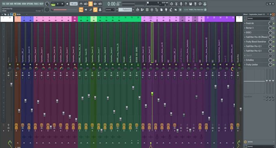This screenshot has height=148, width=276.
Task: Toggle the highlighted countdown before recording icon
Action: point(91,4)
